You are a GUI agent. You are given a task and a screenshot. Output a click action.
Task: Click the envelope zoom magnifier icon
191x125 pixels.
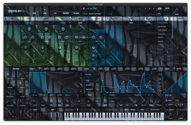tap(81, 84)
